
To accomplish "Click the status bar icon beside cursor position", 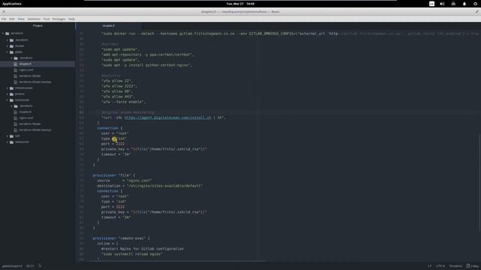I will (40, 265).
